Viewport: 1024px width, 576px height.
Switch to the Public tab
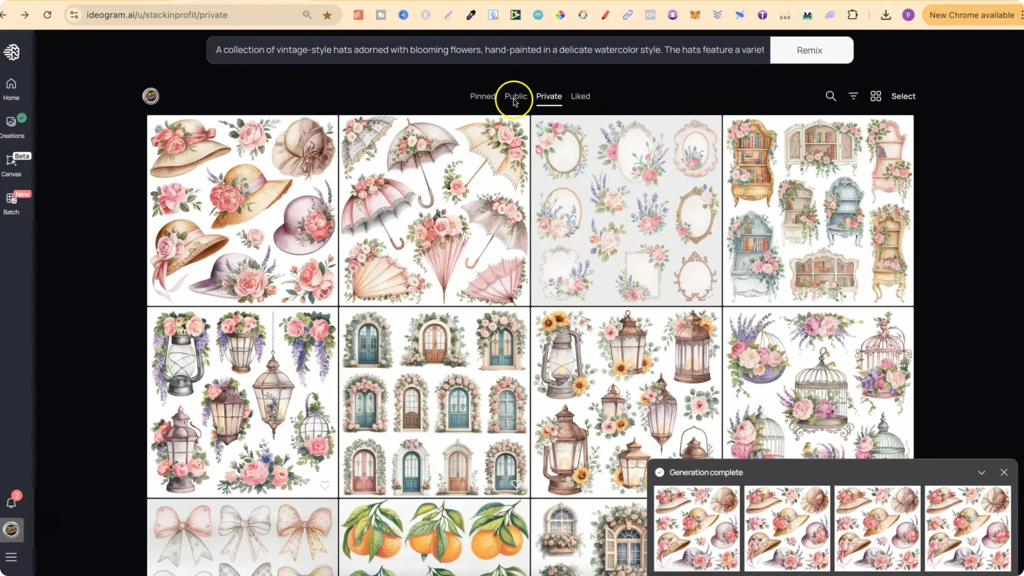515,97
